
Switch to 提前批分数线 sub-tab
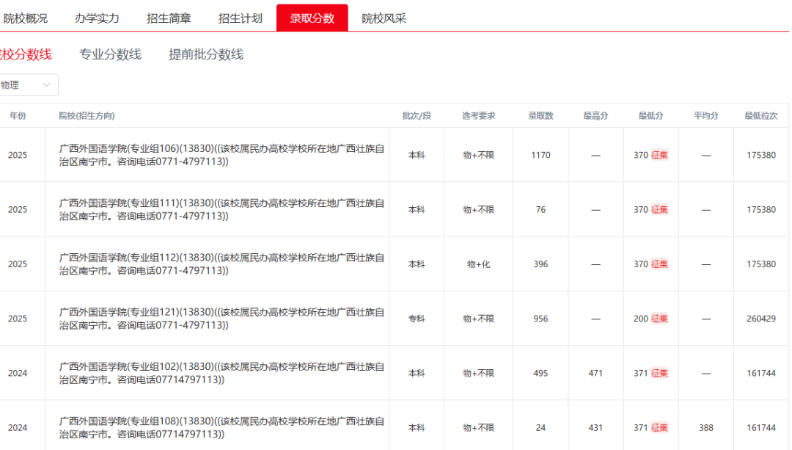coord(206,54)
